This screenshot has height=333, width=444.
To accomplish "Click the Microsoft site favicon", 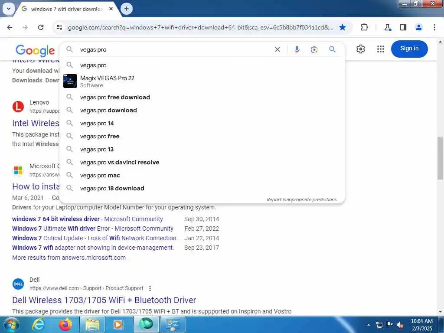I will tap(18, 170).
